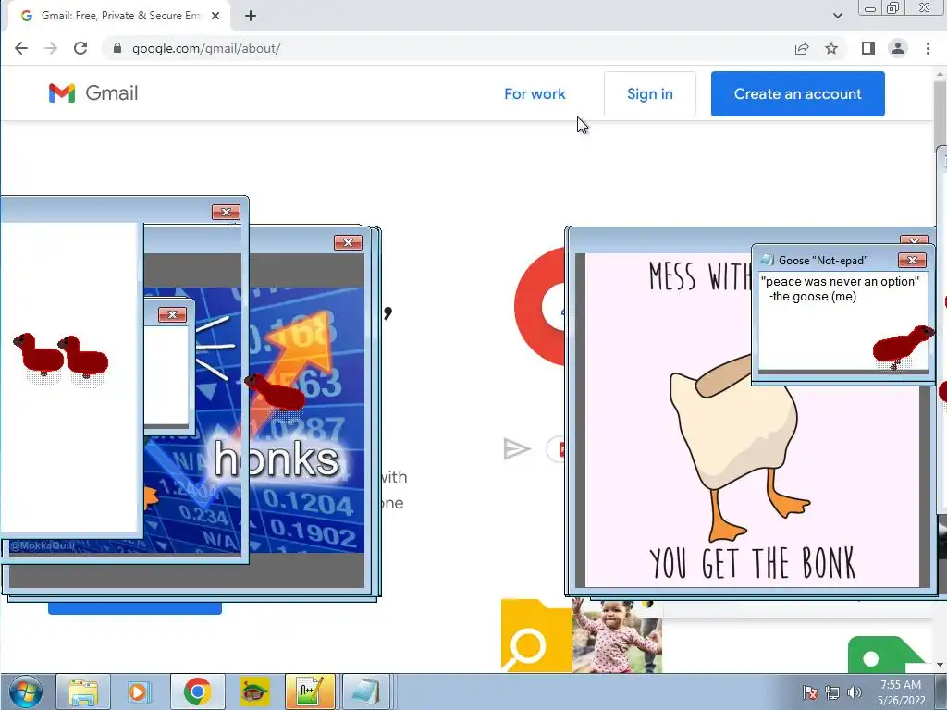Click Create an account
Screen dimensions: 947x710
click(x=798, y=93)
